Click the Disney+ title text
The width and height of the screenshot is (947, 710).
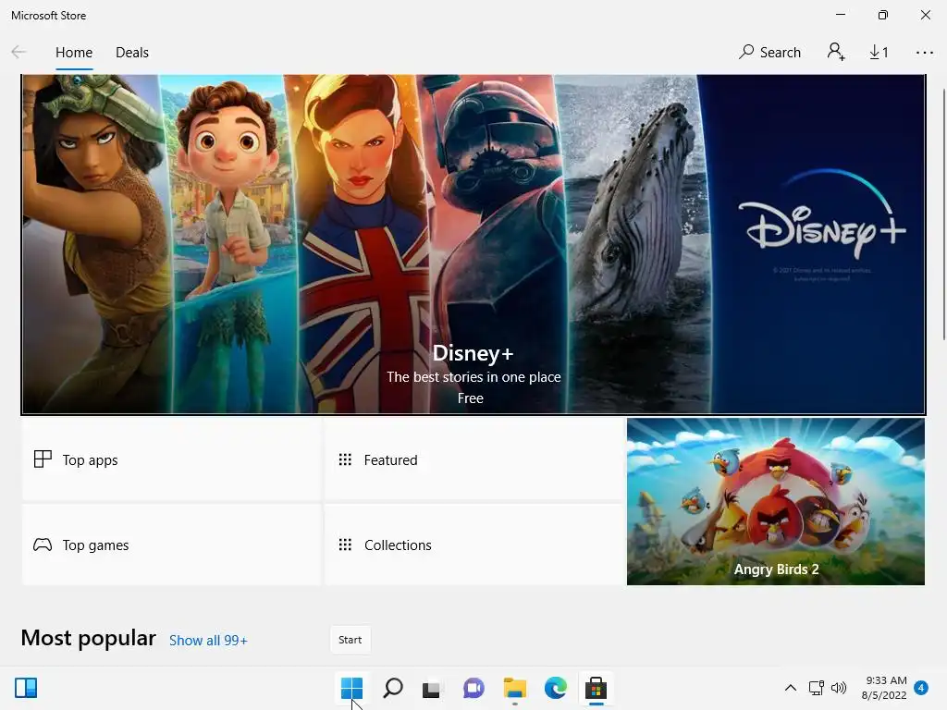pyautogui.click(x=473, y=352)
